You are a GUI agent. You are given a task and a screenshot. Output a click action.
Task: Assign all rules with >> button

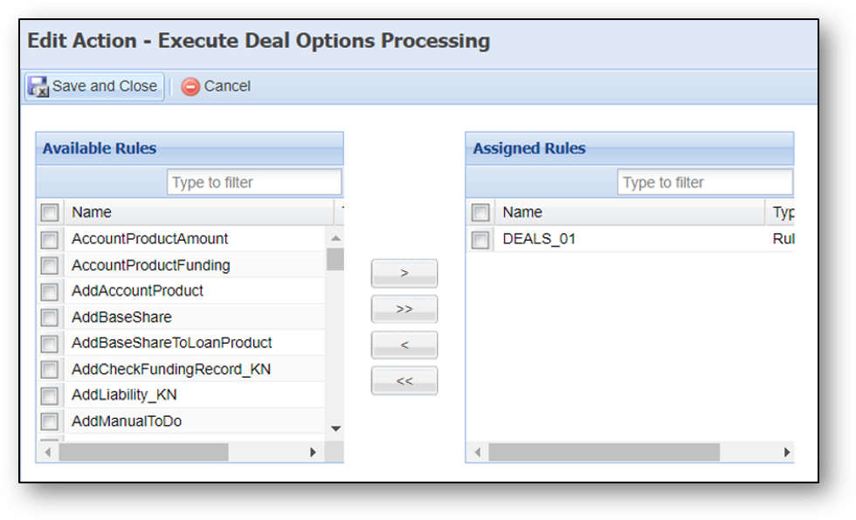tap(404, 309)
